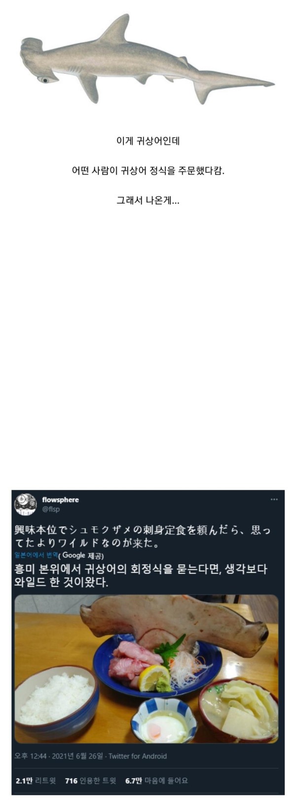The width and height of the screenshot is (296, 810).
Task: Click the Google 제공 attribution label
Action: tap(81, 555)
